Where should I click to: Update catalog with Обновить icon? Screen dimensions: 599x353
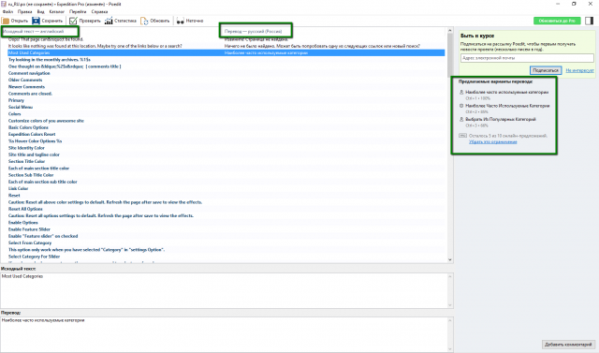pos(144,21)
